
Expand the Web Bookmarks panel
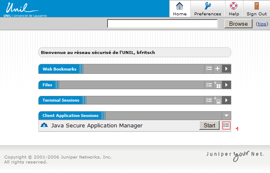[x=226, y=69]
